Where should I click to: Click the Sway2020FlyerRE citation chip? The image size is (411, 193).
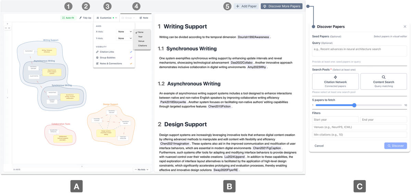[x=226, y=170]
